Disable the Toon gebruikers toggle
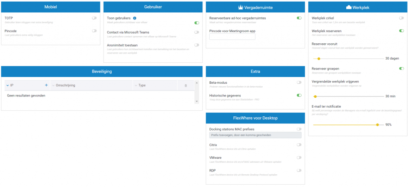Viewport: 408px width, 187px height. click(197, 23)
